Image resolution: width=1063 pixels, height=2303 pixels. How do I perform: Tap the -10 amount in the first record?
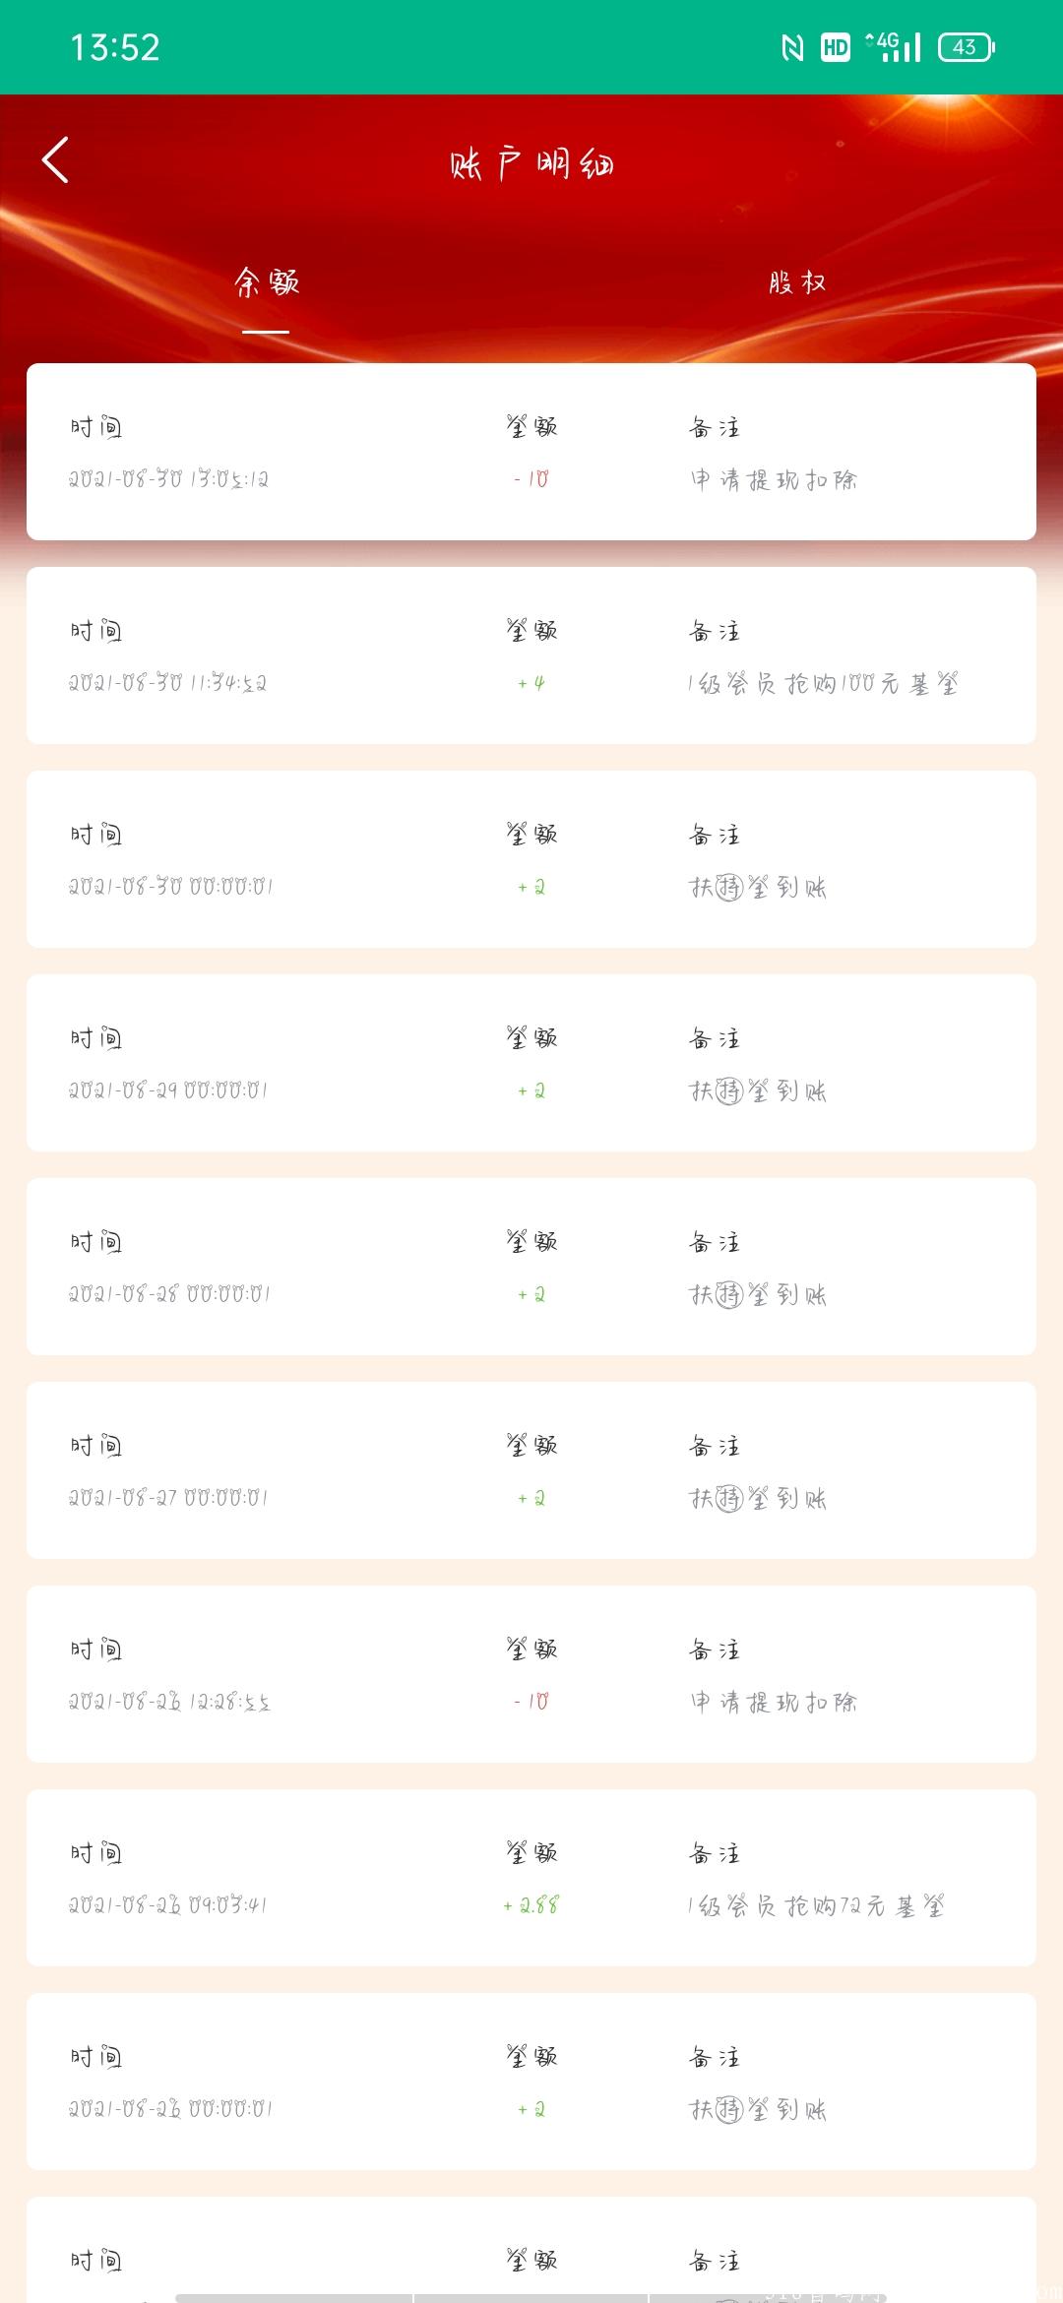(x=531, y=479)
